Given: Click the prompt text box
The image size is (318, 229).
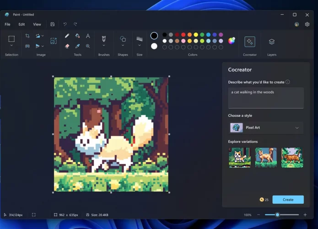Looking at the screenshot, I should [x=266, y=98].
